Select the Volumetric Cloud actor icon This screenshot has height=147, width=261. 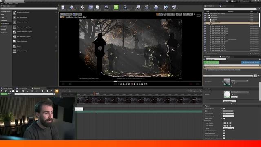[15, 22]
